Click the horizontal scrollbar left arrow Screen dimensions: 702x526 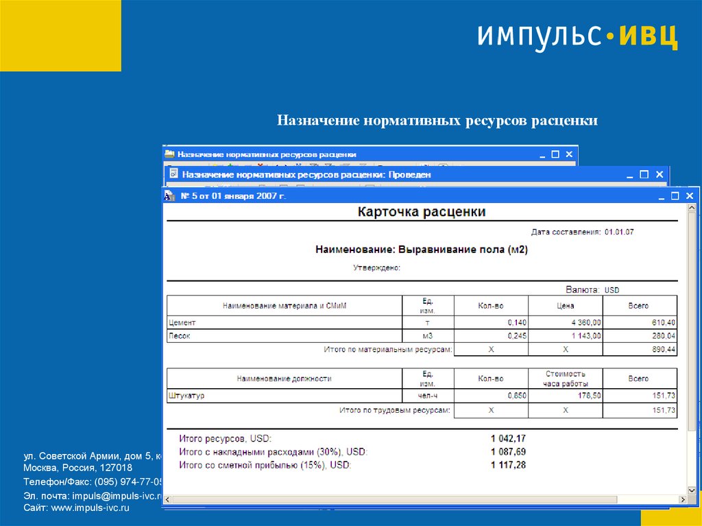click(167, 499)
